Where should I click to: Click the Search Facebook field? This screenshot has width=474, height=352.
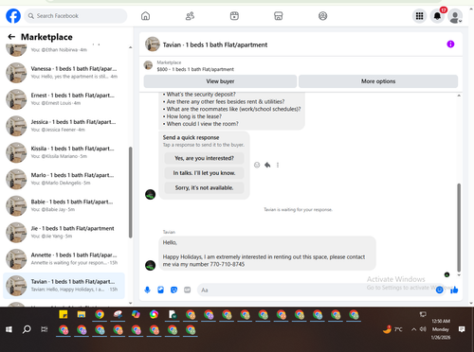pos(76,16)
